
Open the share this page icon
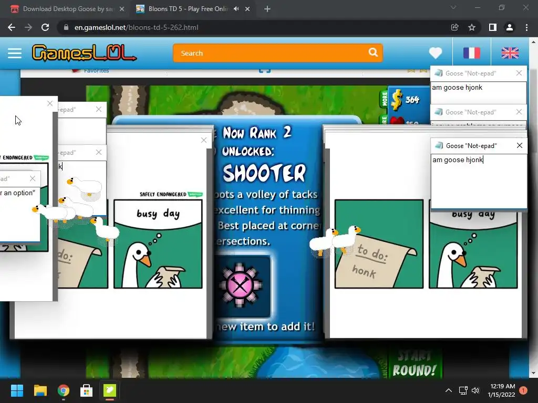[x=455, y=27]
